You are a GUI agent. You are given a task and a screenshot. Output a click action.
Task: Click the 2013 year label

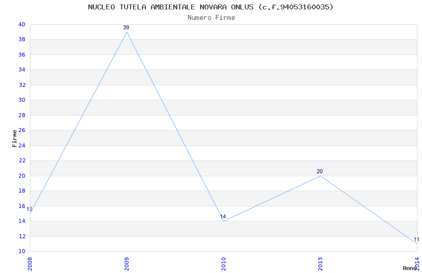click(x=320, y=264)
